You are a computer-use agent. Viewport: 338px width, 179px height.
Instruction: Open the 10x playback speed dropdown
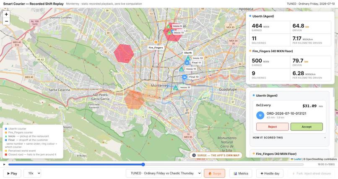click(32, 173)
